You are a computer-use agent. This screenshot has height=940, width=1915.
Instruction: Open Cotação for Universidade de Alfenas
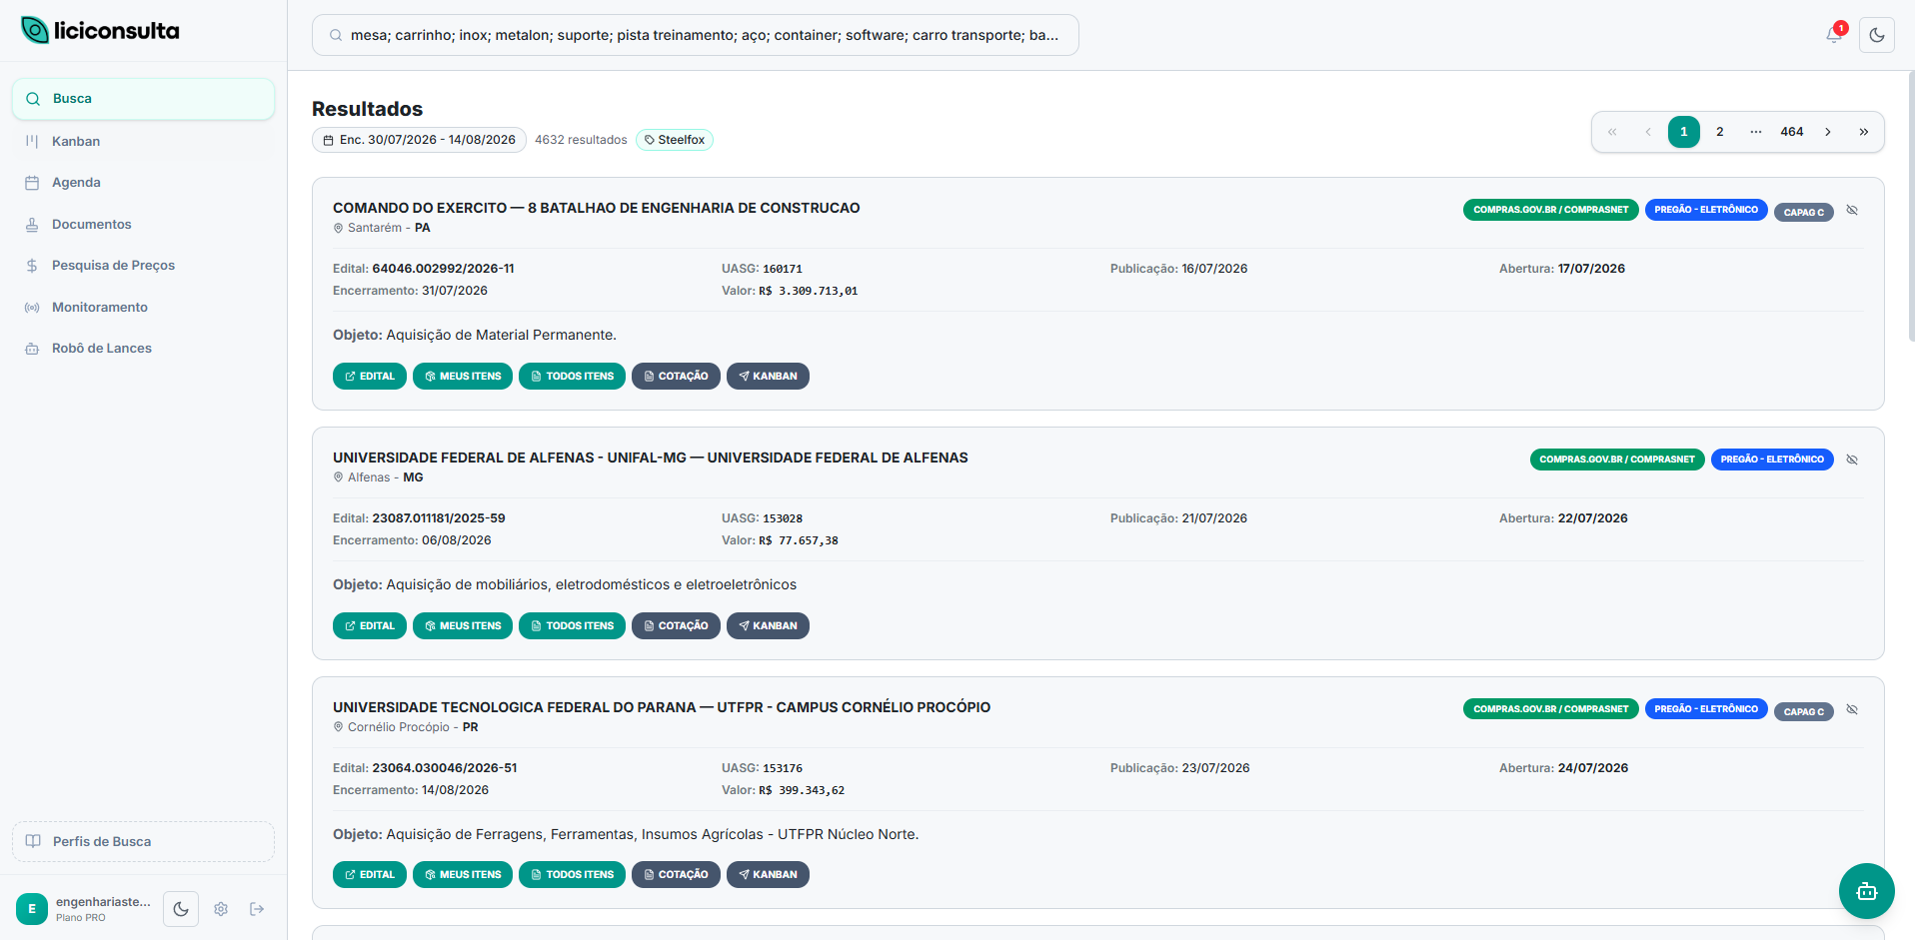(676, 626)
